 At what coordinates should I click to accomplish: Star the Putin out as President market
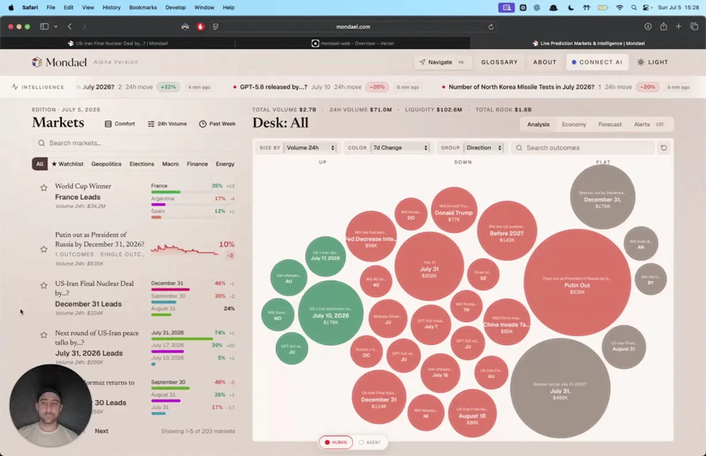click(x=44, y=249)
